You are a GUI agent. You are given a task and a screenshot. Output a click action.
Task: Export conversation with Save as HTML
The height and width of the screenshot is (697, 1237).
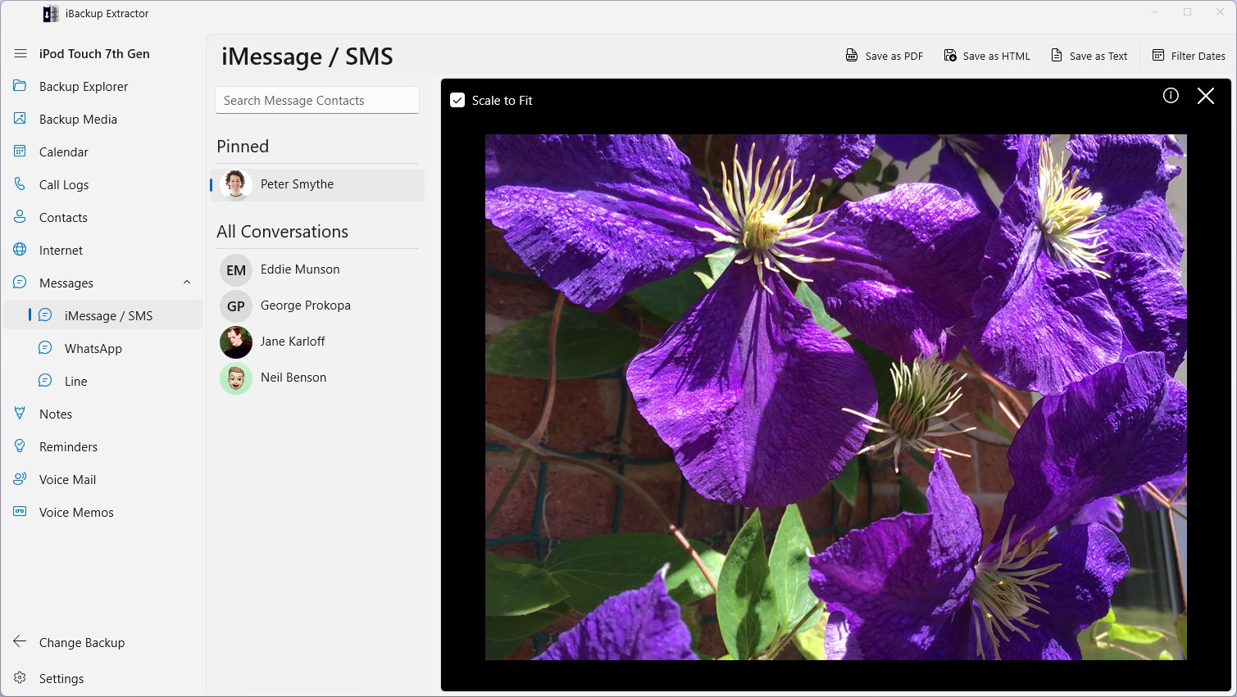click(987, 56)
